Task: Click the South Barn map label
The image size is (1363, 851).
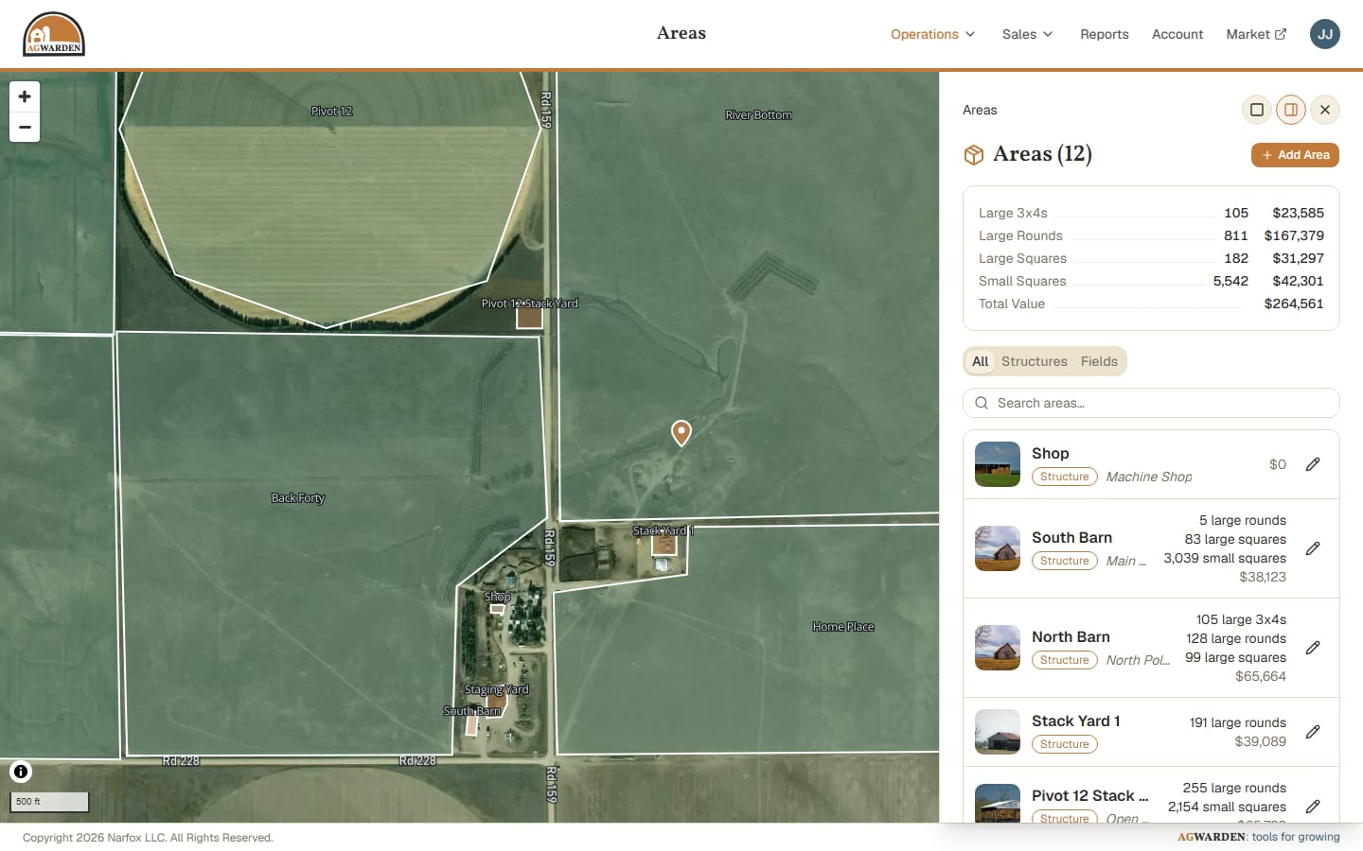Action: click(x=472, y=711)
